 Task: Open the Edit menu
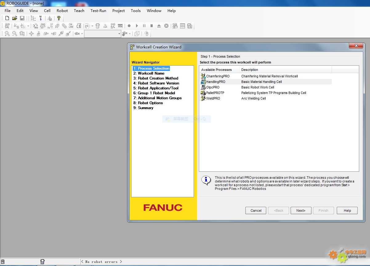pyautogui.click(x=20, y=10)
